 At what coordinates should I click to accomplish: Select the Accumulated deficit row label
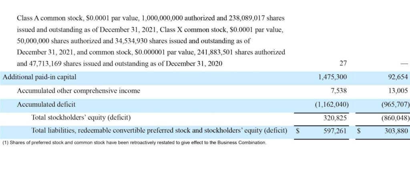click(x=46, y=104)
